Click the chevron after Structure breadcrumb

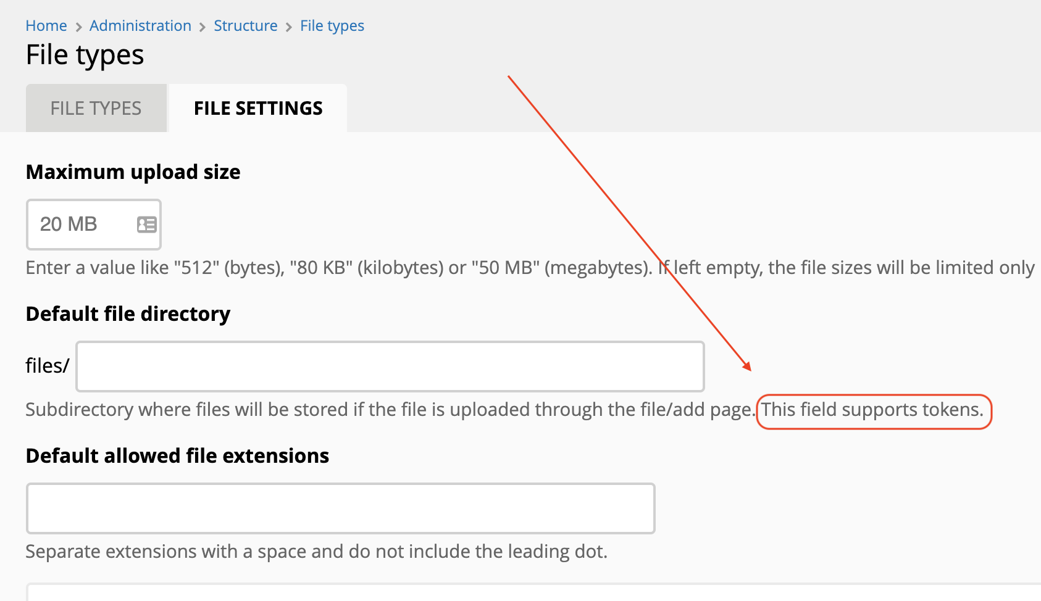tap(288, 27)
